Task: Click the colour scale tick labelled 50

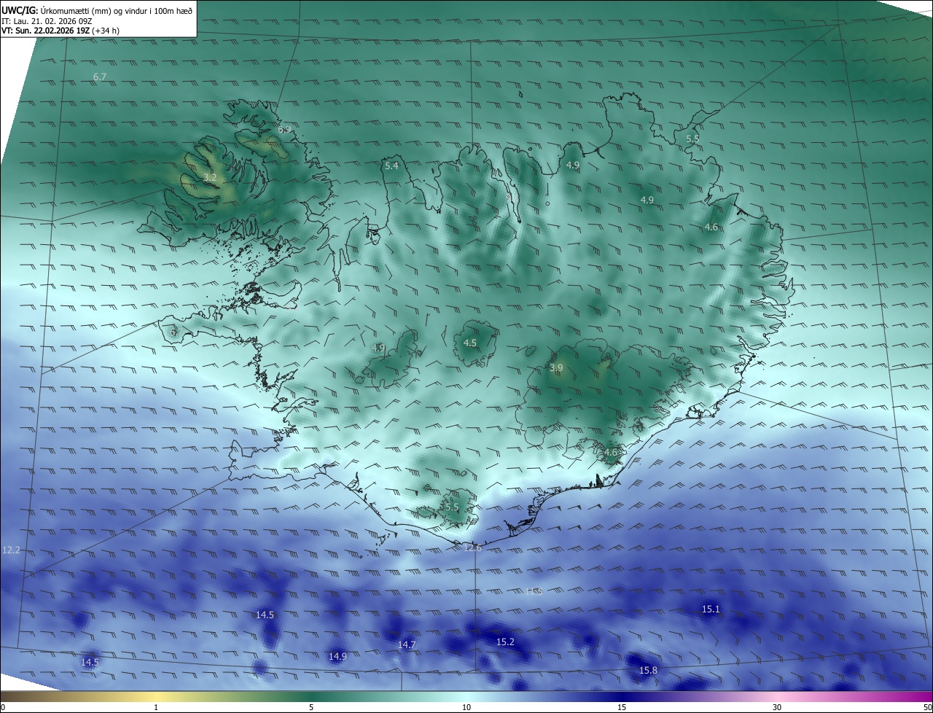Action: [x=927, y=708]
